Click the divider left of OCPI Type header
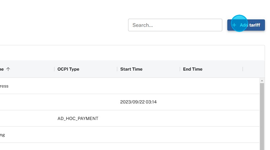 [54, 69]
